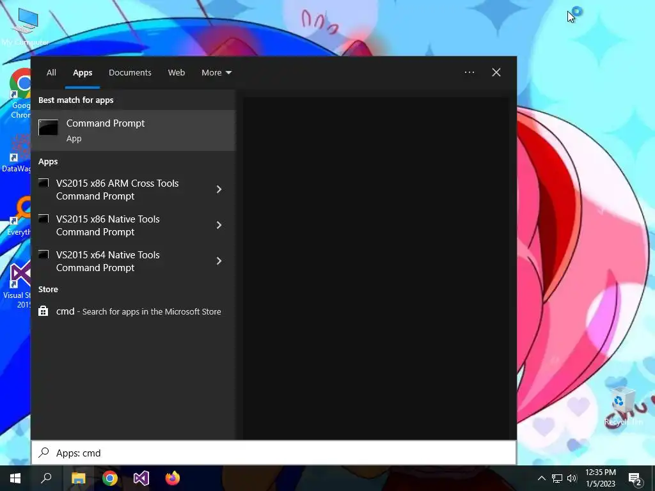Click the VS2015 x86 Native Tools text
Image resolution: width=655 pixels, height=491 pixels.
[x=107, y=226]
